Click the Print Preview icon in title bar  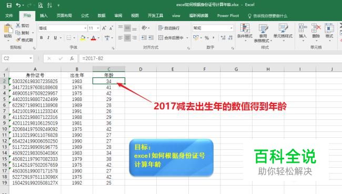(x=41, y=5)
